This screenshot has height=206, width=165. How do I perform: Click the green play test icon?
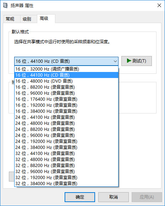point(129,61)
